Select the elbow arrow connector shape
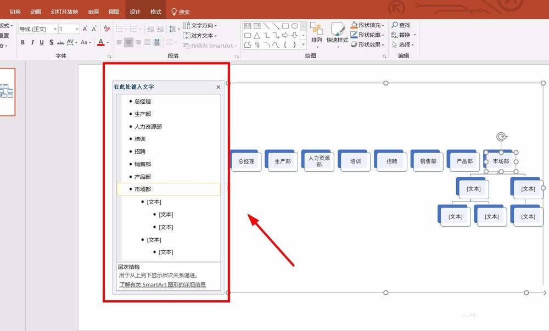The image size is (549, 331). pos(276,35)
